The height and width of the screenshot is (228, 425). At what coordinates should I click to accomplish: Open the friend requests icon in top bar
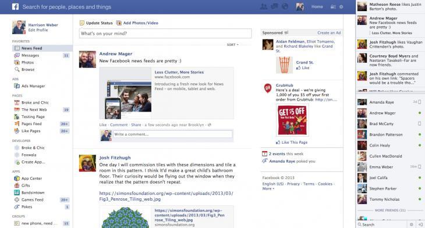pyautogui.click(x=264, y=7)
